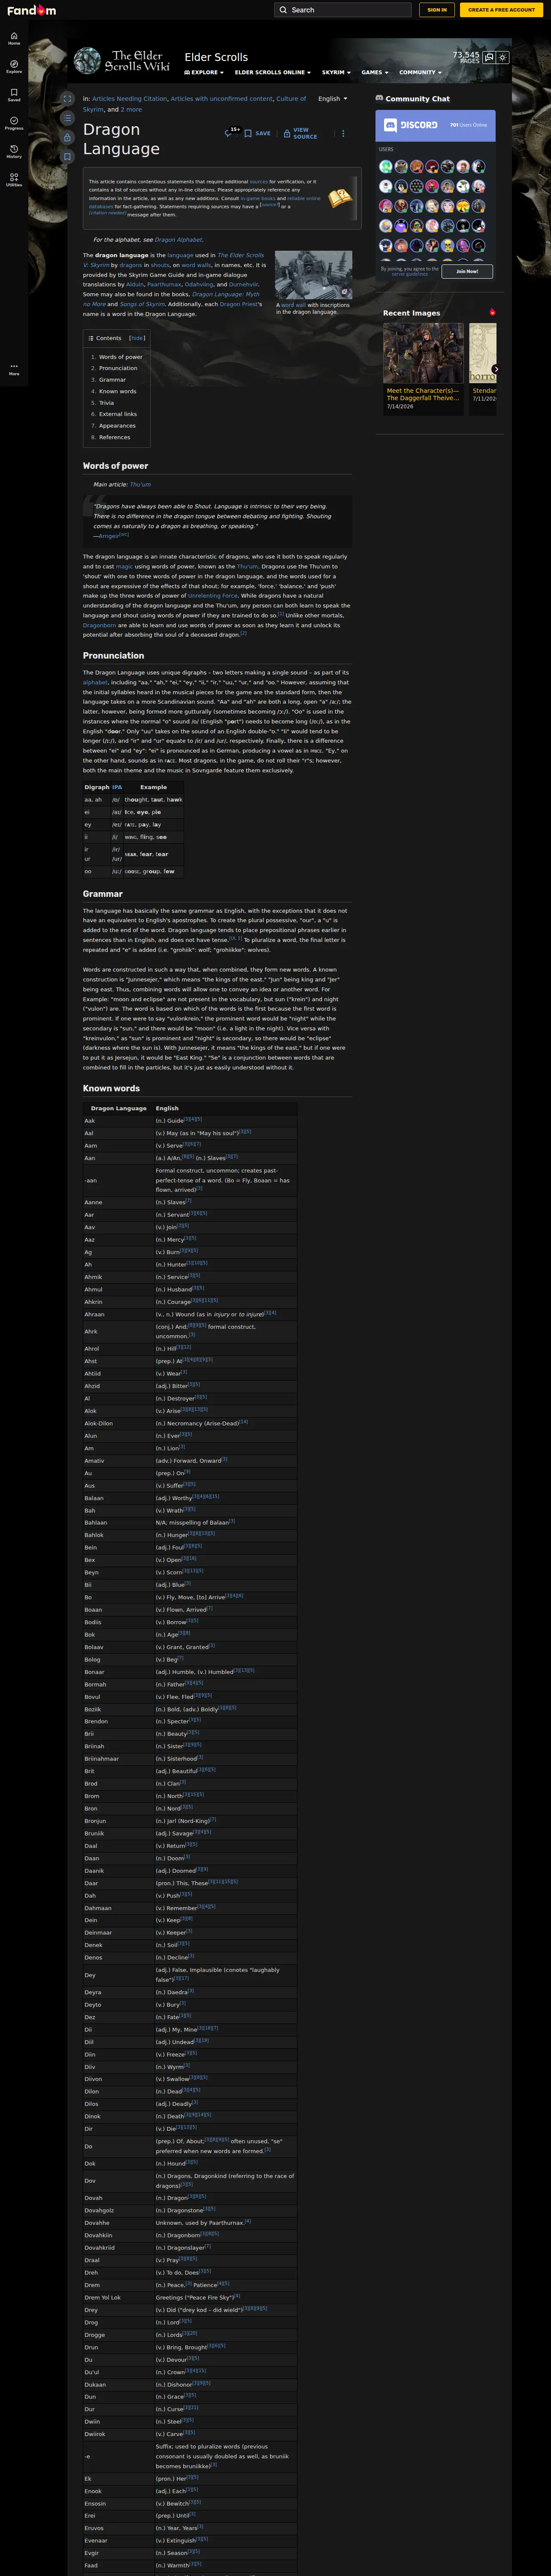This screenshot has width=551, height=2576.
Task: Jump to Appearances in Contents
Action: click(x=117, y=426)
